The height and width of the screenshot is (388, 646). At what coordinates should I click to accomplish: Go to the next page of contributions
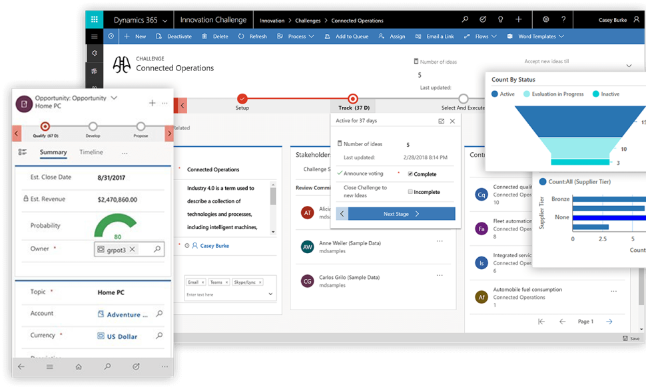(609, 322)
